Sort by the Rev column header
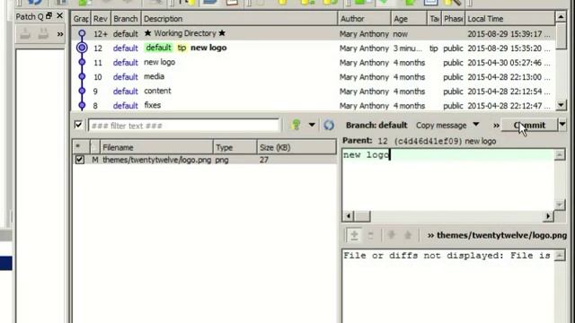The image size is (575, 323). pos(101,19)
